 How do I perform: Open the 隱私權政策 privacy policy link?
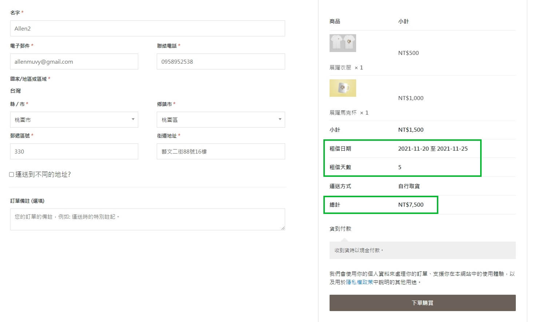[x=359, y=282]
